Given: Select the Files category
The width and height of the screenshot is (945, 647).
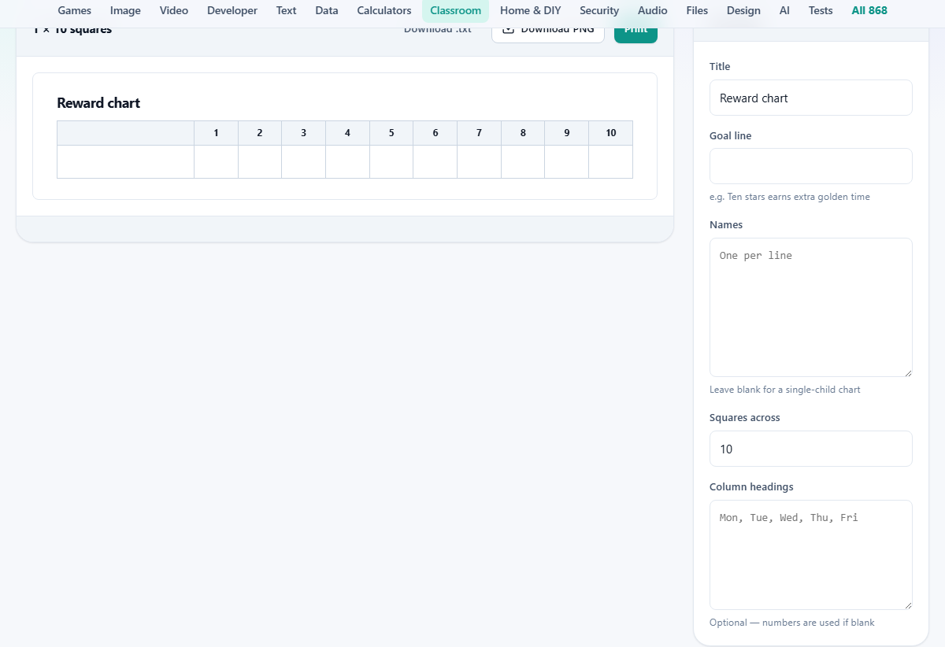Looking at the screenshot, I should (697, 11).
